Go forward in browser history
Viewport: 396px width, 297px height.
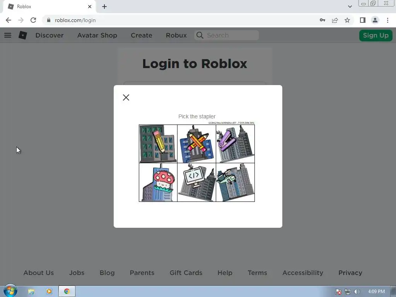21,20
